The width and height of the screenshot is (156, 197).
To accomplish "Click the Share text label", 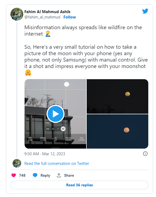I will pyautogui.click(x=69, y=175).
